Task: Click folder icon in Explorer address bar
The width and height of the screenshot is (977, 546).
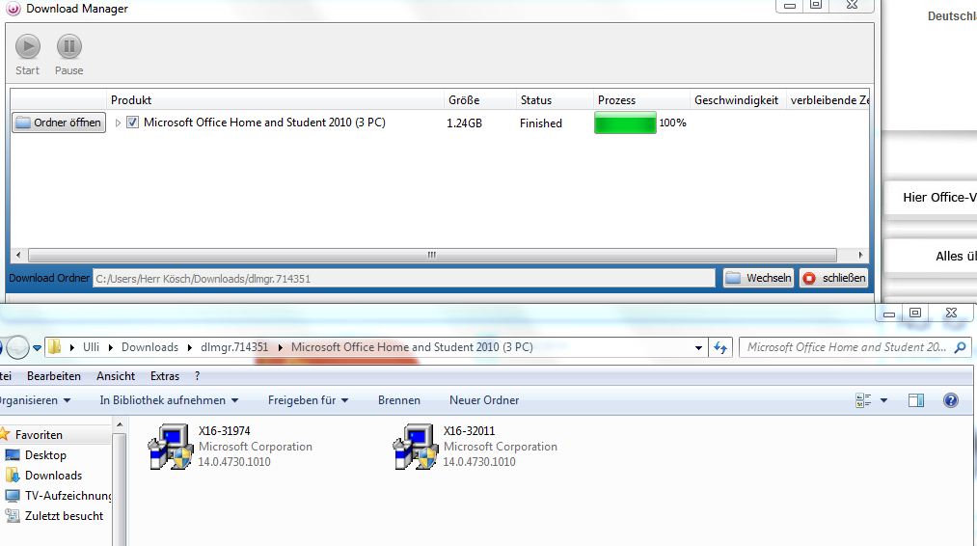Action: click(55, 346)
